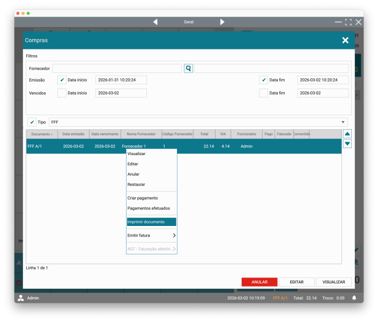Image resolution: width=378 pixels, height=322 pixels.
Task: Uncheck Emissão Data fim checkbox
Action: (x=263, y=80)
